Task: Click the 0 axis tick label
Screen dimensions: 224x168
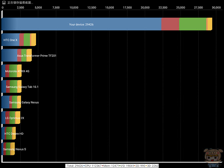Action: click(3, 8)
